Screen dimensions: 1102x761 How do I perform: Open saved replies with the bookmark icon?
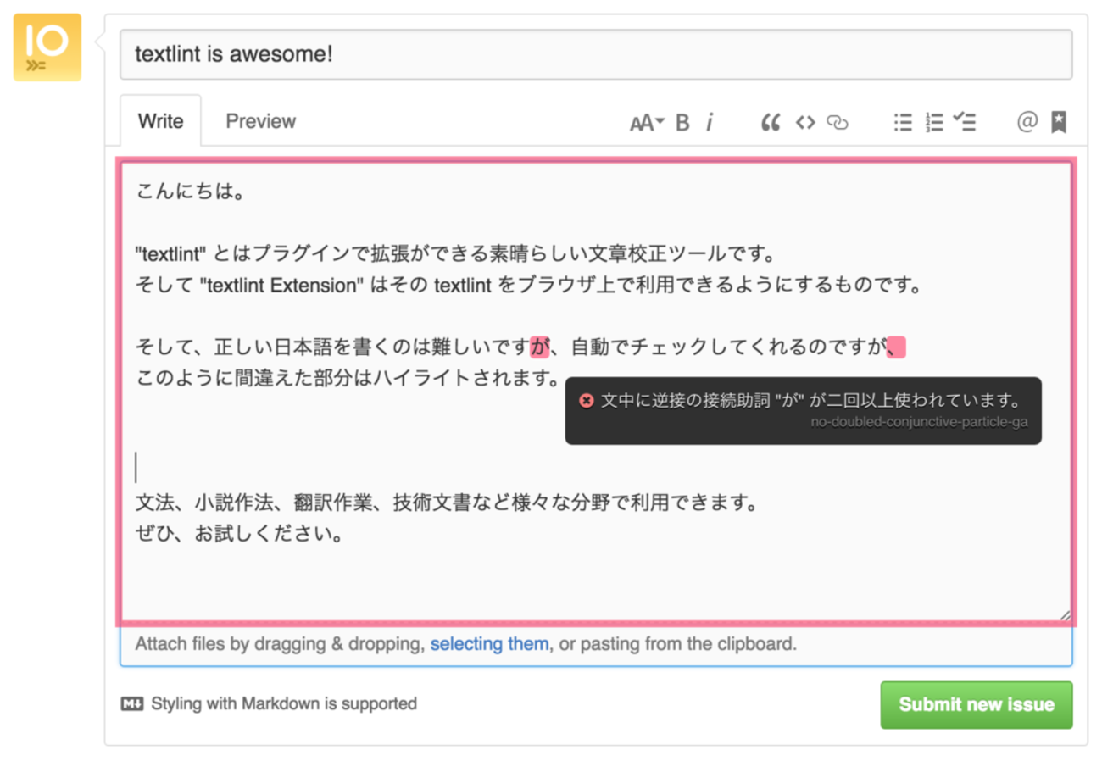1059,123
